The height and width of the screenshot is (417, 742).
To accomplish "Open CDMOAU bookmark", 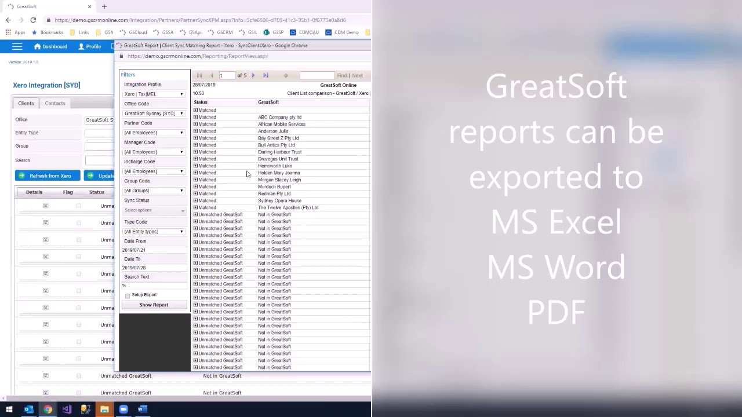I will (304, 32).
